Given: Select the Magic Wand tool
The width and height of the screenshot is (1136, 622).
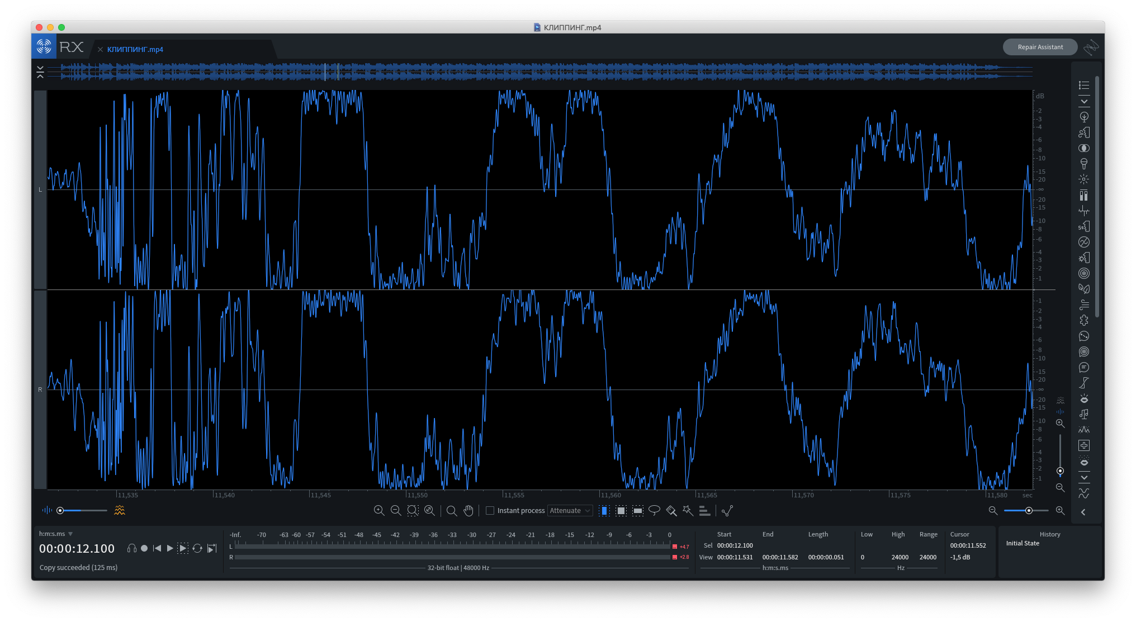Looking at the screenshot, I should [688, 510].
